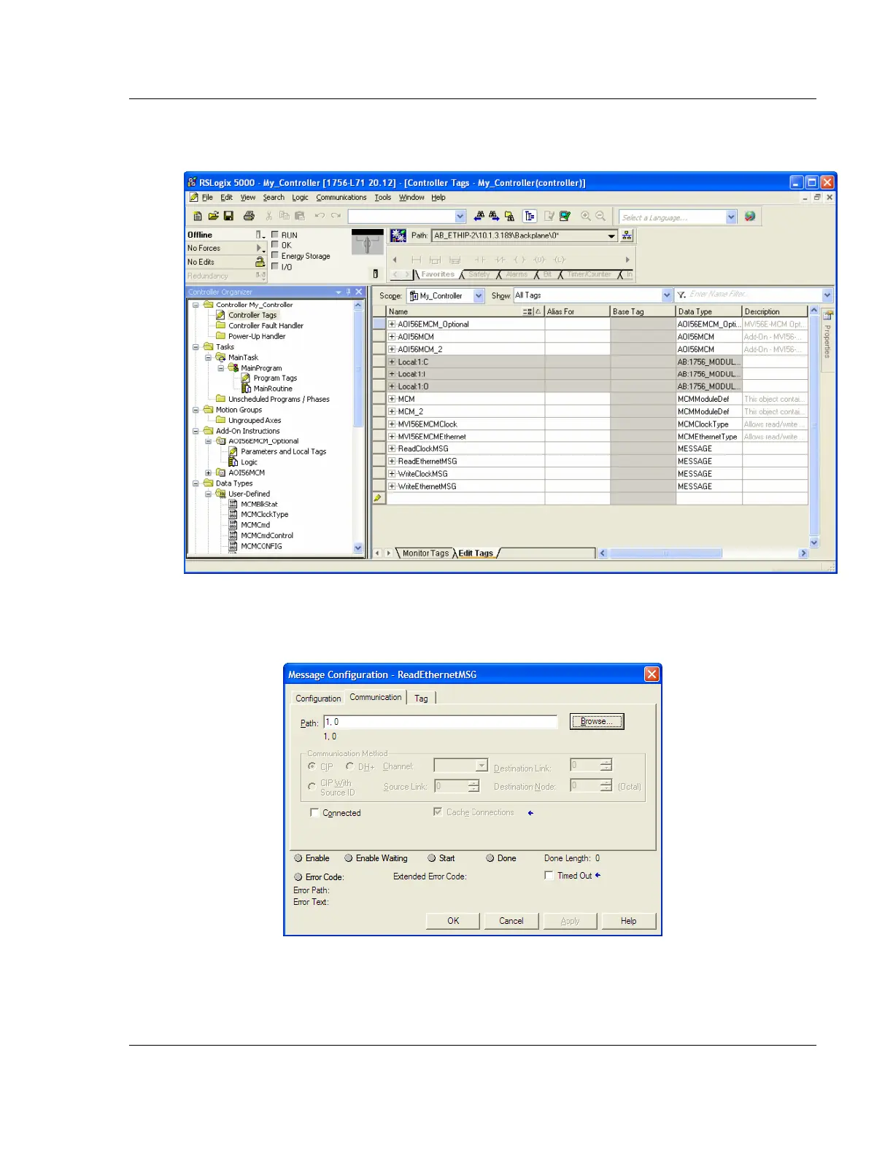Expand the AOI56EMCM_Optional tag row
The image size is (893, 1155).
tap(392, 324)
